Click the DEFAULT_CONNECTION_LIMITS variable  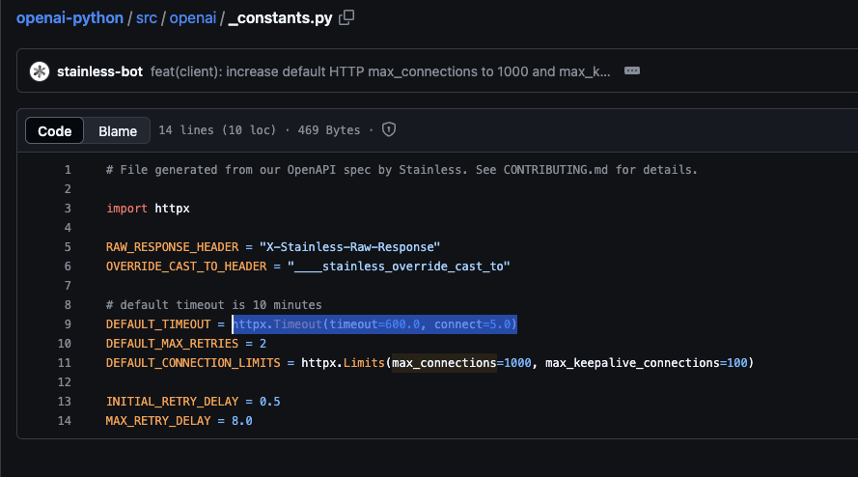pos(193,363)
